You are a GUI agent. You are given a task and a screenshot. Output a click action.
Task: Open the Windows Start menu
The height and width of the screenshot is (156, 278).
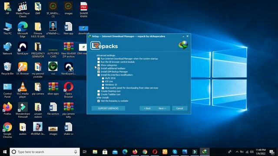(5, 152)
